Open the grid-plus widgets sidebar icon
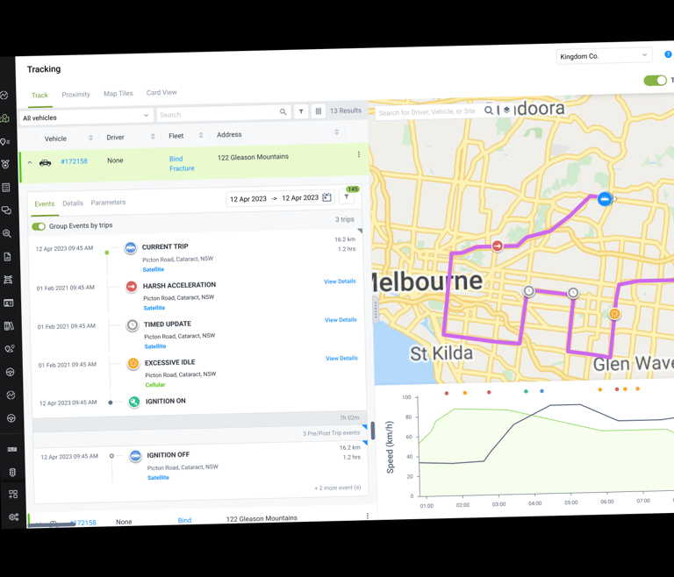Viewport: 674px width, 577px height. (x=13, y=494)
